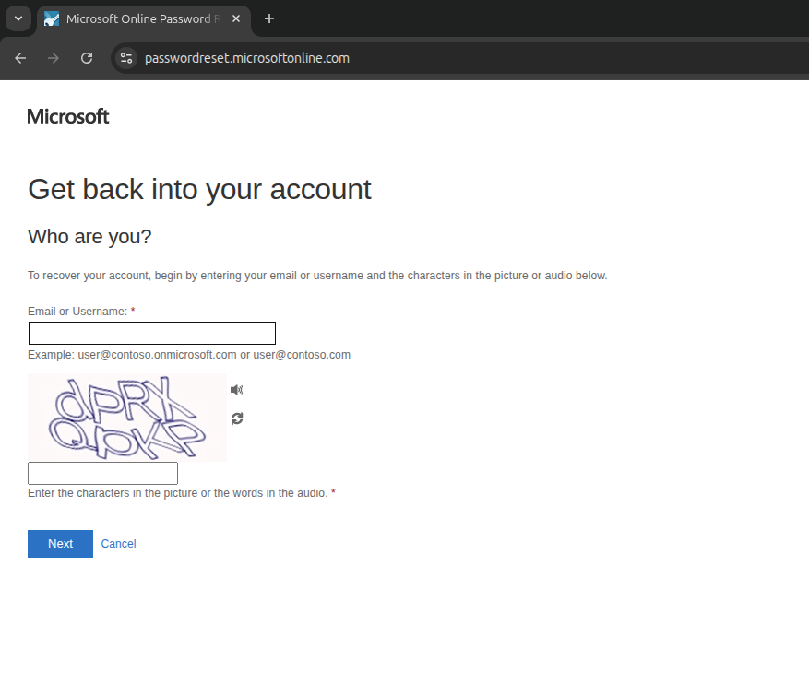
Task: Click the distorted CAPTCHA picture
Action: (127, 418)
